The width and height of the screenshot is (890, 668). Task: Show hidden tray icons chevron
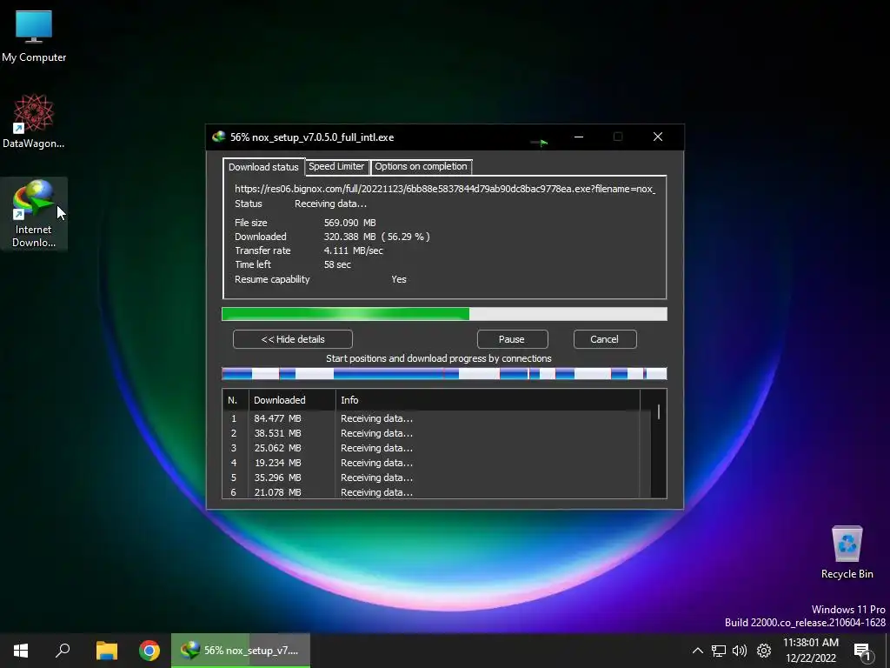coord(698,651)
